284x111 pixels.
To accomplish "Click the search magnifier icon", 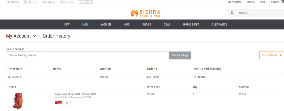I will (x=232, y=13).
